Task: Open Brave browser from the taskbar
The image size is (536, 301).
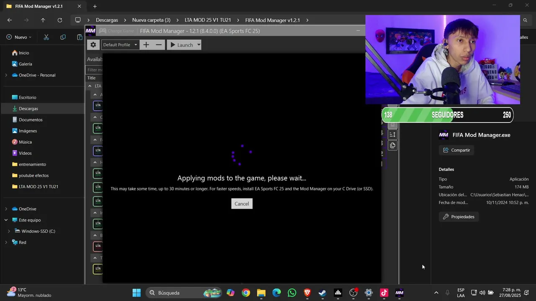Action: 307,293
